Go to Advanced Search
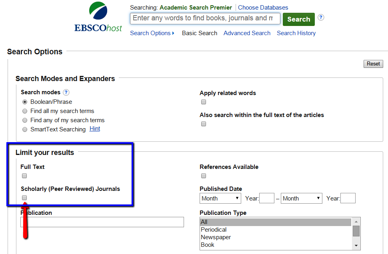 tap(247, 33)
